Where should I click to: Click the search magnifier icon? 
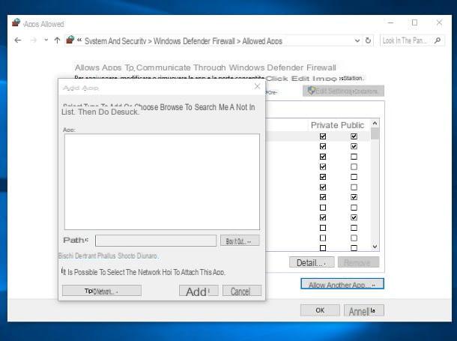tap(438, 40)
